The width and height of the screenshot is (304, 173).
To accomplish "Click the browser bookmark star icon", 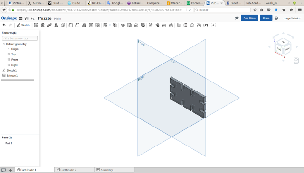I will point(255,10).
